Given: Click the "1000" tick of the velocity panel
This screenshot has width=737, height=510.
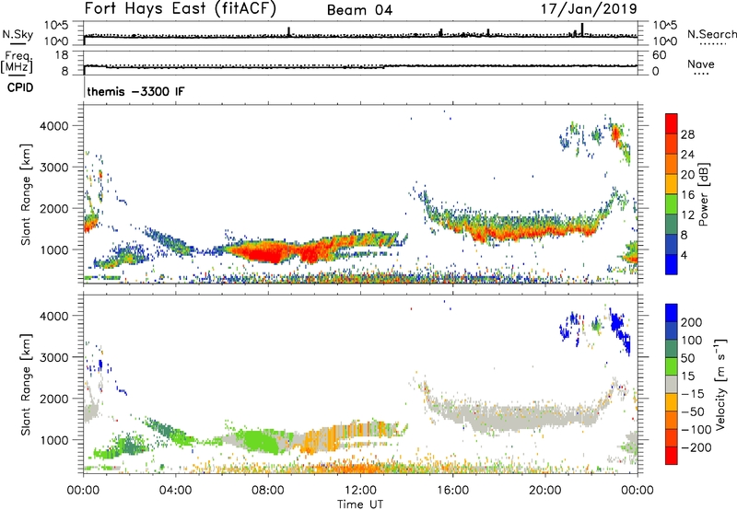Looking at the screenshot, I should point(53,440).
